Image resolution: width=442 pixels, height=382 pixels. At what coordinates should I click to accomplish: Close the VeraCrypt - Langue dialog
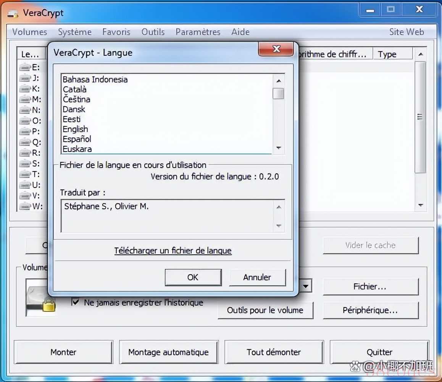point(276,49)
